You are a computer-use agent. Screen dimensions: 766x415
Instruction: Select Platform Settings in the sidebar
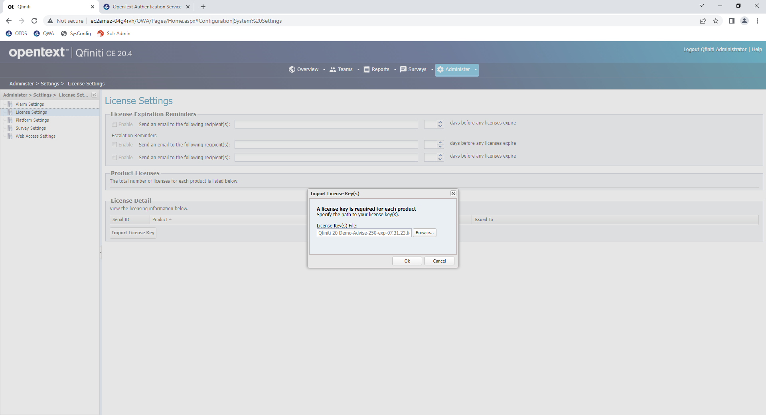pyautogui.click(x=32, y=120)
